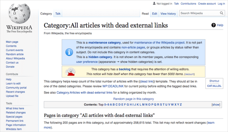Jump to the 0–9 contents section
The height and width of the screenshot is (132, 228).
coord(107,105)
